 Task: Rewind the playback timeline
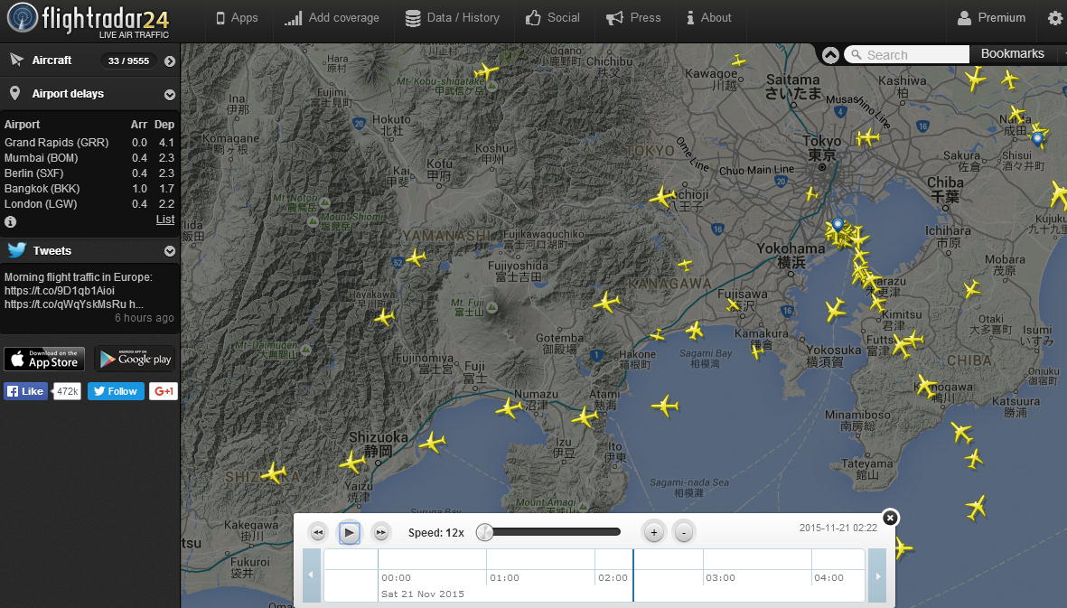click(318, 533)
